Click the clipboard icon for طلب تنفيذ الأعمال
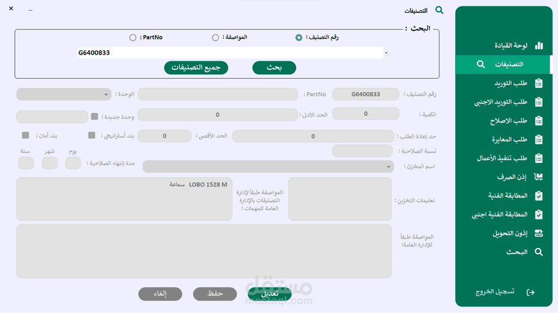The image size is (558, 313). tap(539, 158)
